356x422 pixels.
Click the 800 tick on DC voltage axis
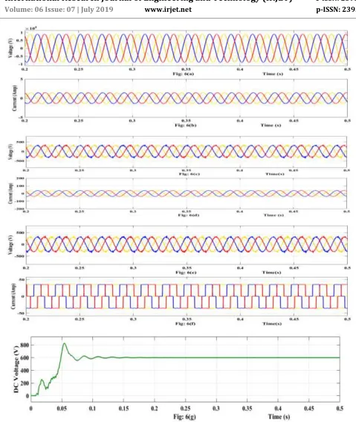[x=24, y=345]
